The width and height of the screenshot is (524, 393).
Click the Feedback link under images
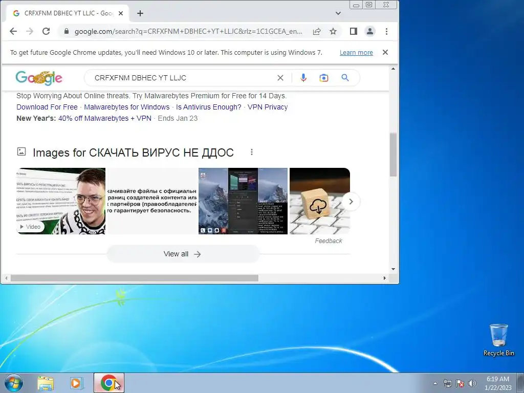click(x=328, y=241)
